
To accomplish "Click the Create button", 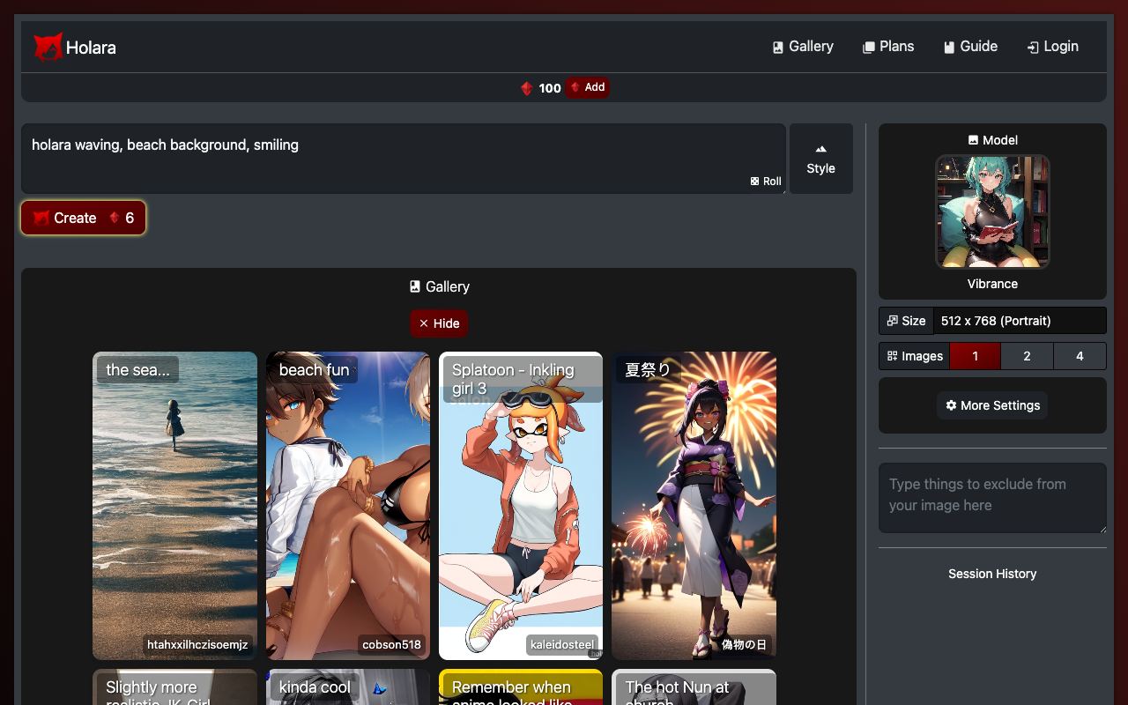I will (x=83, y=218).
